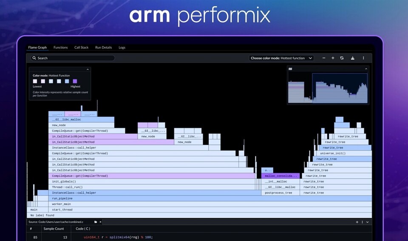Select the main frame at bottom left
Viewport: 408px width, 241px height.
37,210
